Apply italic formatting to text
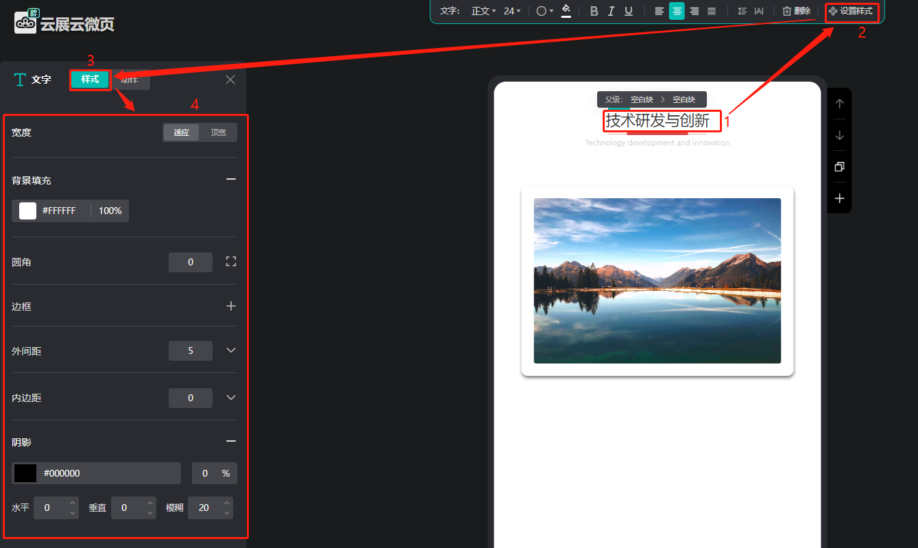Image resolution: width=918 pixels, height=548 pixels. pos(611,11)
